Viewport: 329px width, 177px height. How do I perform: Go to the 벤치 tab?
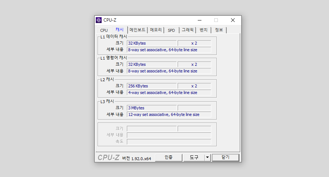(204, 30)
